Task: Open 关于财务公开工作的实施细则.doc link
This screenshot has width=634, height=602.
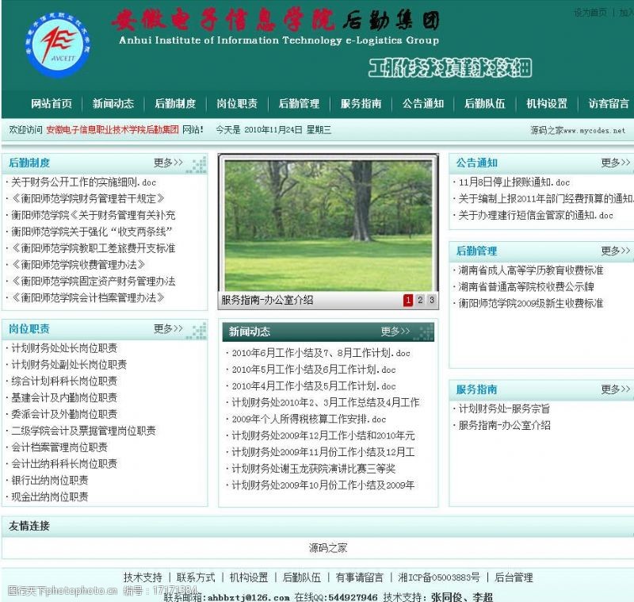Action: pos(83,182)
